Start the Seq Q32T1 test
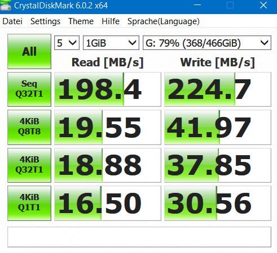This screenshot has height=253, width=277. point(29,89)
